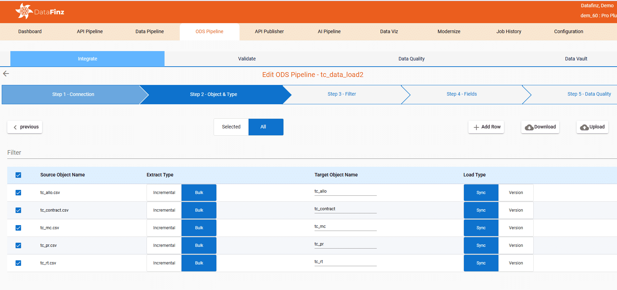Switch to the Validate tab
617x290 pixels.
247,59
